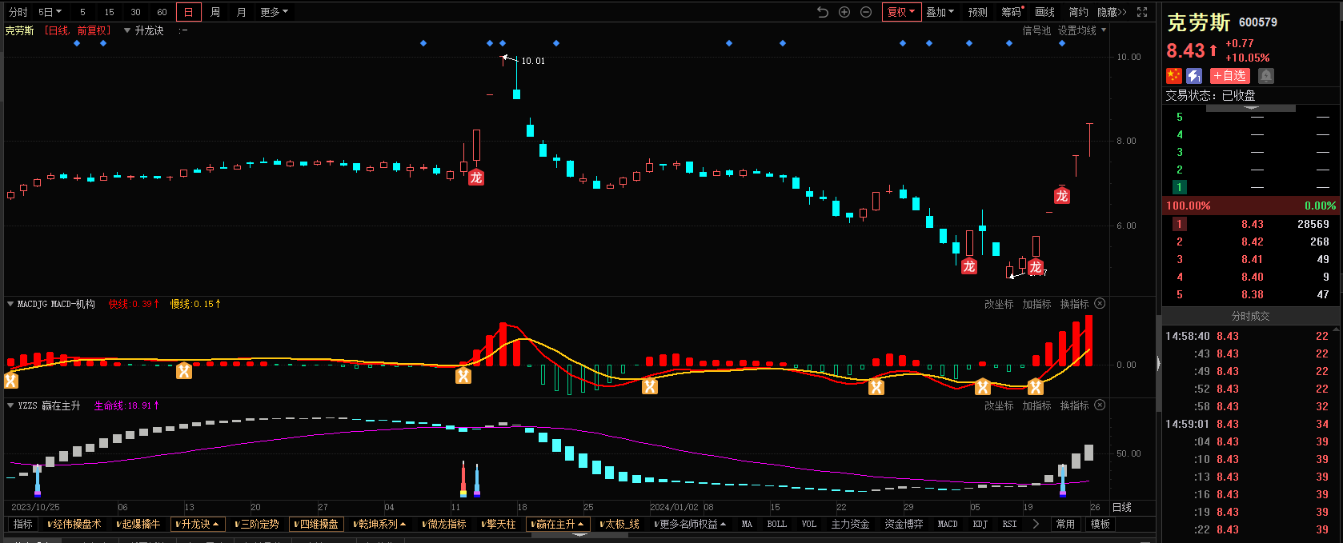
Task: Open the 设置均线 dropdown
Action: 1081,30
